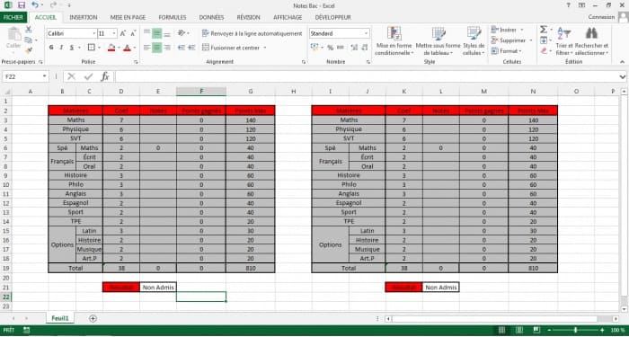Click the Clear eraser icon

(x=544, y=50)
